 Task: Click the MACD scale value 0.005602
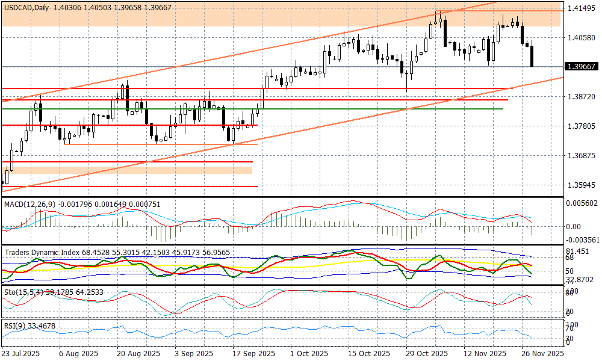pos(582,203)
